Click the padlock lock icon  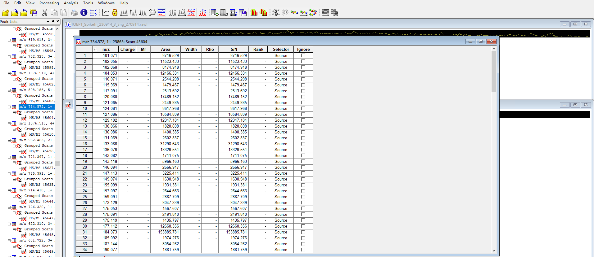tap(115, 12)
